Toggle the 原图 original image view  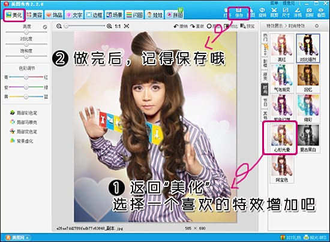[214, 26]
